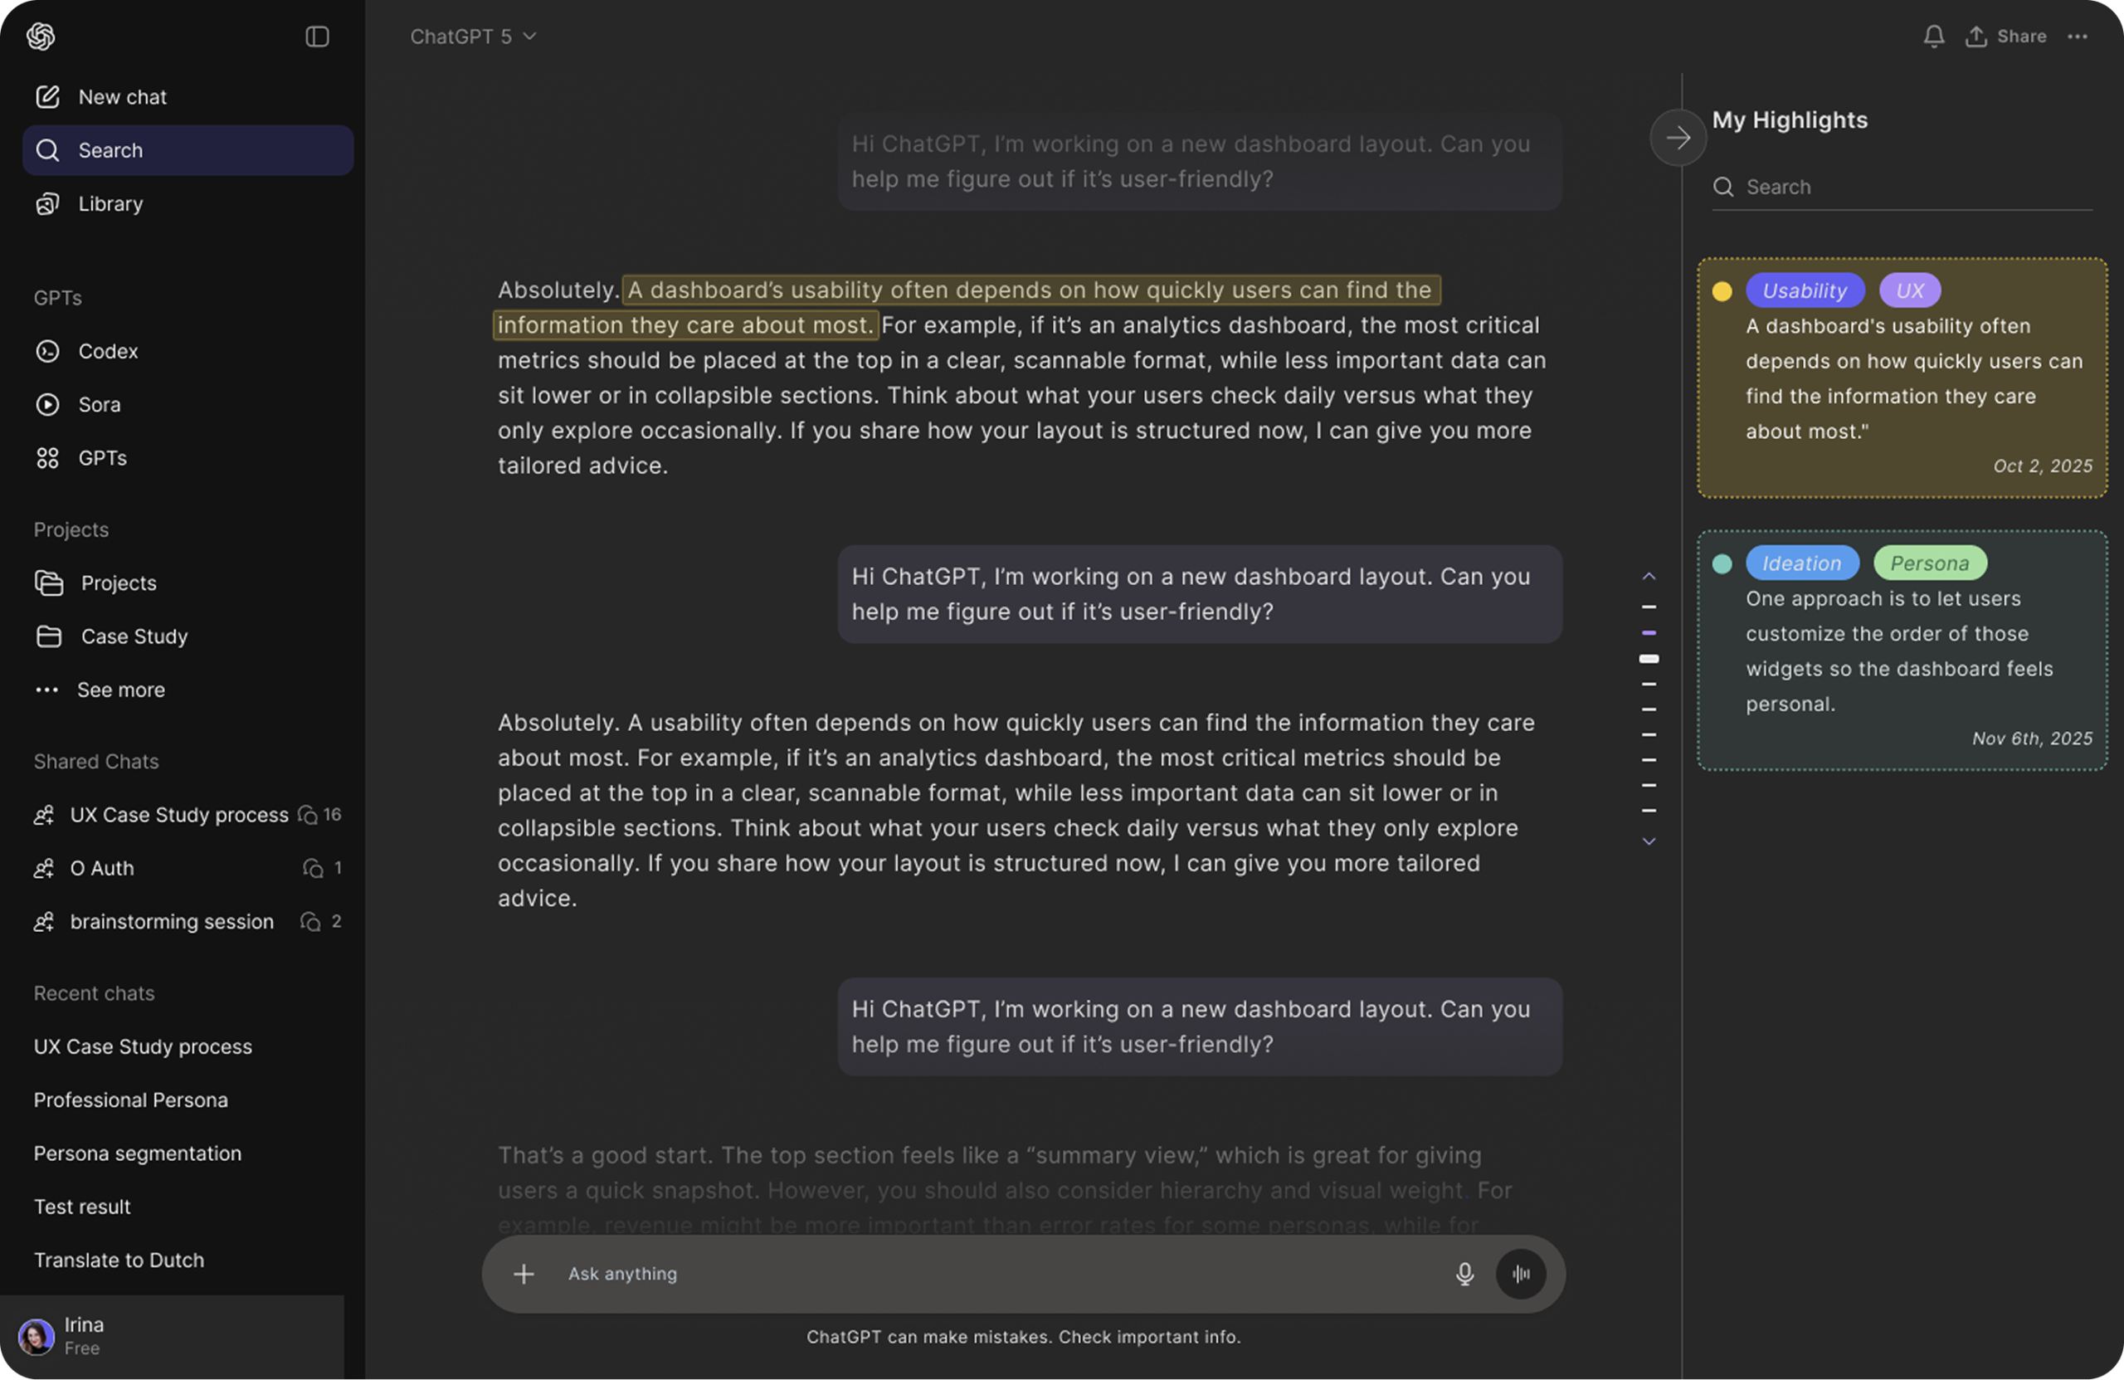Screen dimensions: 2124x1380
Task: Open the ChatGPT 5 model dropdown
Action: [x=473, y=37]
